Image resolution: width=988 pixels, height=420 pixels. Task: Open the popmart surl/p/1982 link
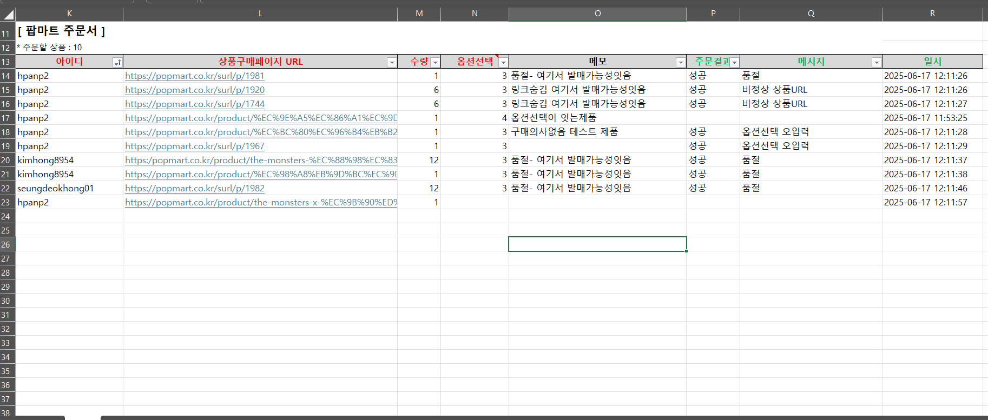(x=194, y=189)
